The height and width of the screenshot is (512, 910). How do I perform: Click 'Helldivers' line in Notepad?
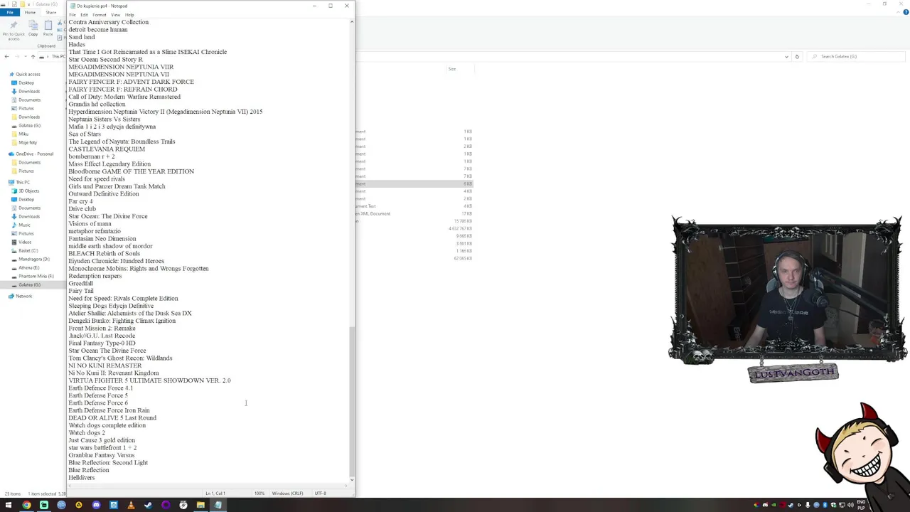pyautogui.click(x=82, y=477)
